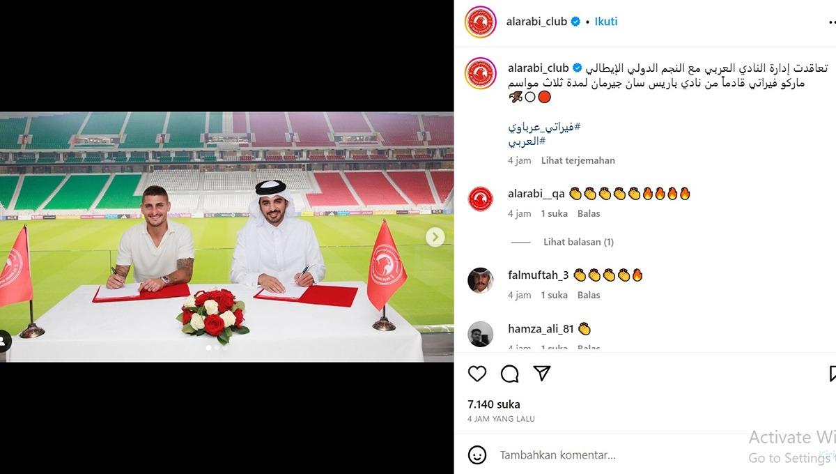This screenshot has height=474, width=836.
Task: Go to next photo arrow
Action: (435, 237)
